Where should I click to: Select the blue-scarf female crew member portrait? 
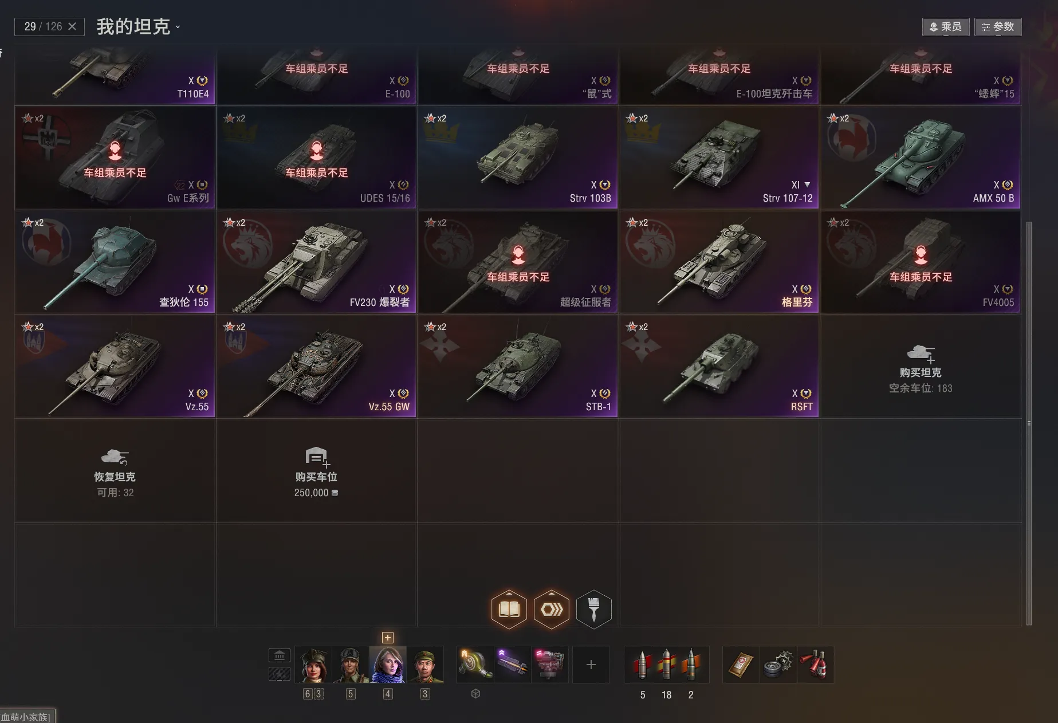point(388,665)
